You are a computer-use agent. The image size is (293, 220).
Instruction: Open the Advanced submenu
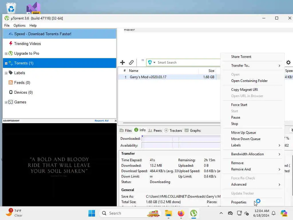tap(252, 184)
